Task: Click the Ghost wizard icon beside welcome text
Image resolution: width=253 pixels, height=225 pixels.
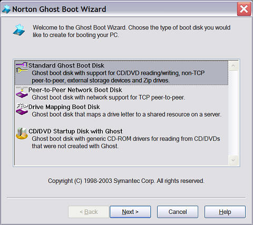Action: [19, 31]
